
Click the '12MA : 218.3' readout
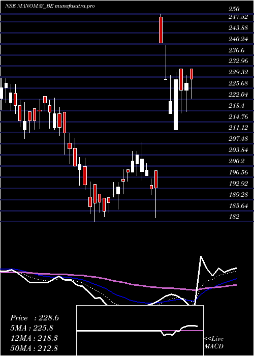(x=34, y=338)
